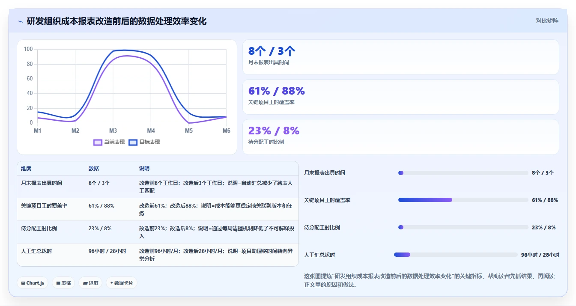Screen dimensions: 576x306
Task: Click the 100 y-axis label
Action: click(28, 49)
